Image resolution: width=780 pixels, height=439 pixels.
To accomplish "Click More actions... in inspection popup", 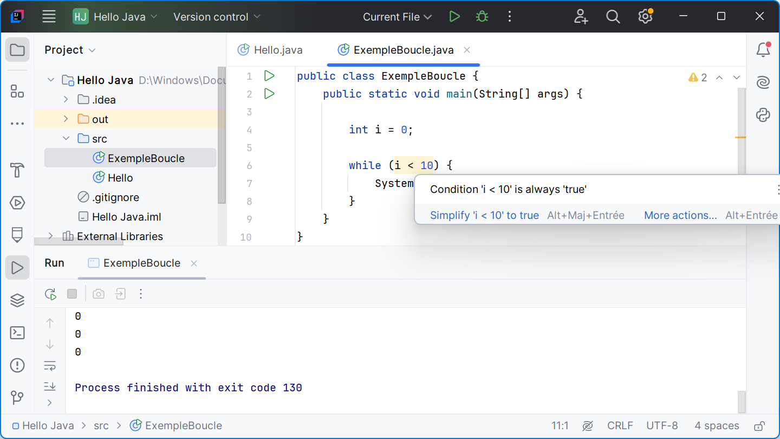I will tap(680, 215).
